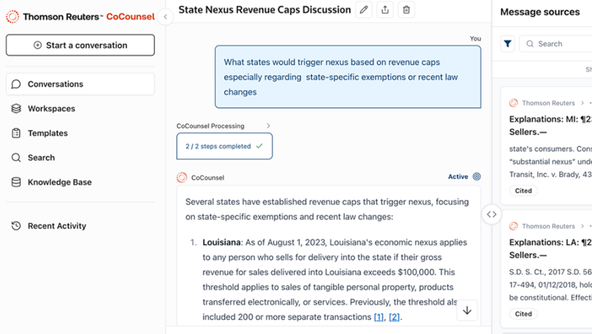Click the Active target icon
Screen dimensions: 592x334
[477, 177]
